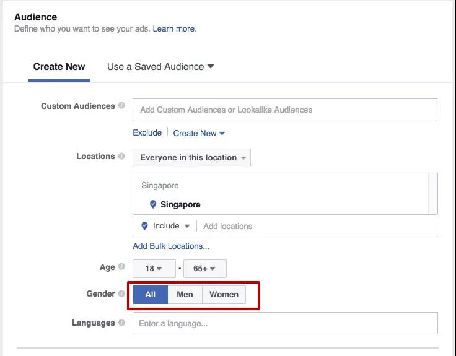The height and width of the screenshot is (356, 456).
Task: Select the All gender option
Action: pyautogui.click(x=150, y=295)
